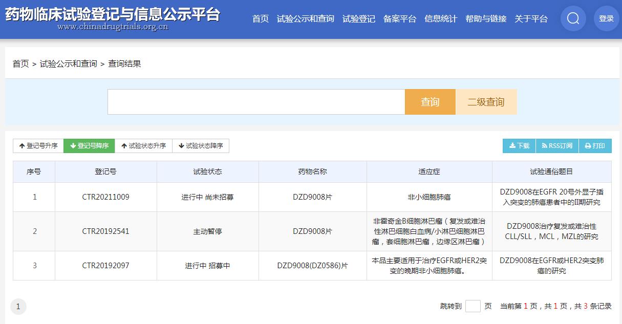This screenshot has width=622, height=324.
Task: Click status 主动暂停
Action: [208, 231]
